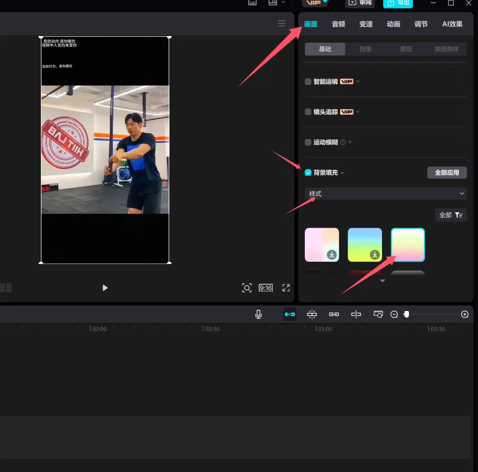Open the preview panel hamburger menu
The width and height of the screenshot is (478, 472).
tap(282, 24)
